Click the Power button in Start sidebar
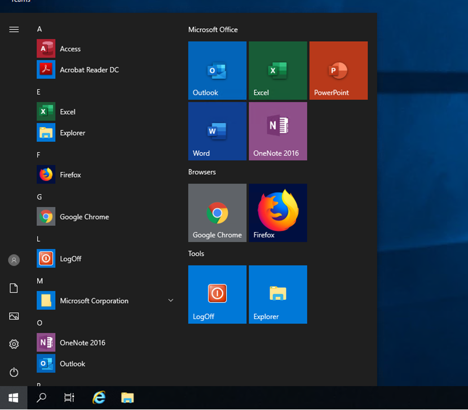Screen dimensions: 468x410 pyautogui.click(x=14, y=372)
